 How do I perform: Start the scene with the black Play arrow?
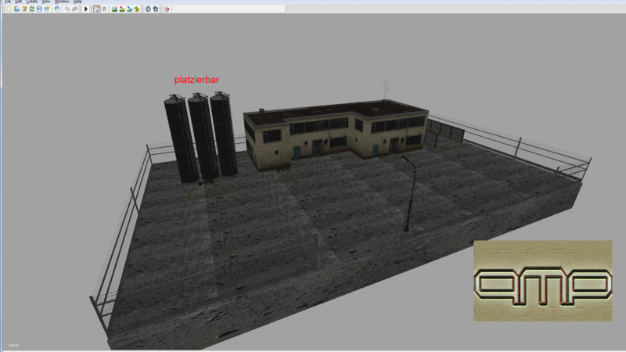85,9
